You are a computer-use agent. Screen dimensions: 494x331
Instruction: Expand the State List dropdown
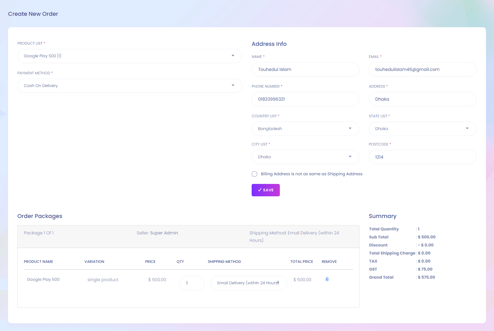point(422,129)
